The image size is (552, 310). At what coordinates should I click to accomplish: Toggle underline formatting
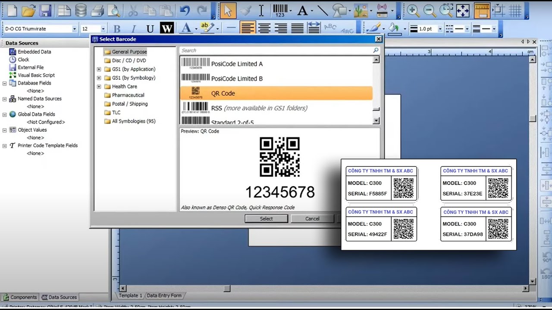(150, 29)
